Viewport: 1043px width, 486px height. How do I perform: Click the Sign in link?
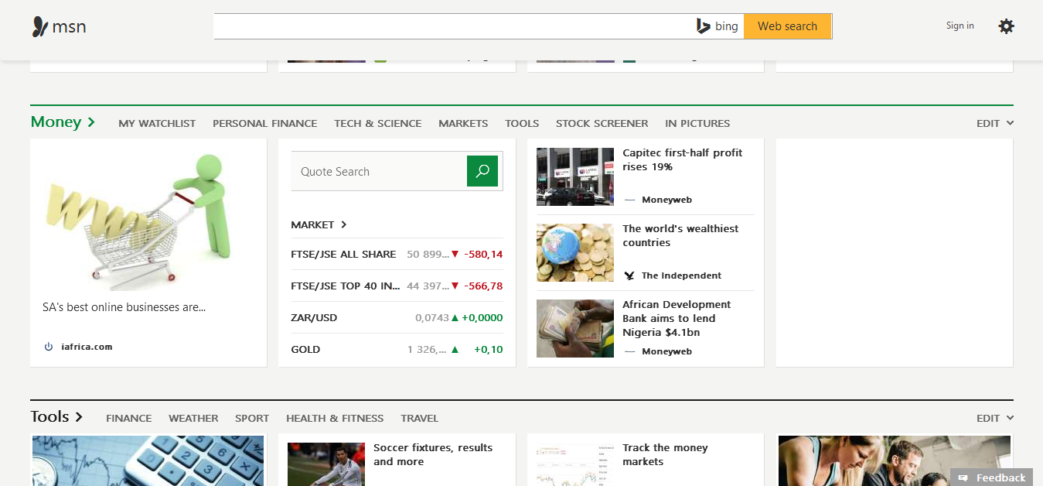pos(959,26)
